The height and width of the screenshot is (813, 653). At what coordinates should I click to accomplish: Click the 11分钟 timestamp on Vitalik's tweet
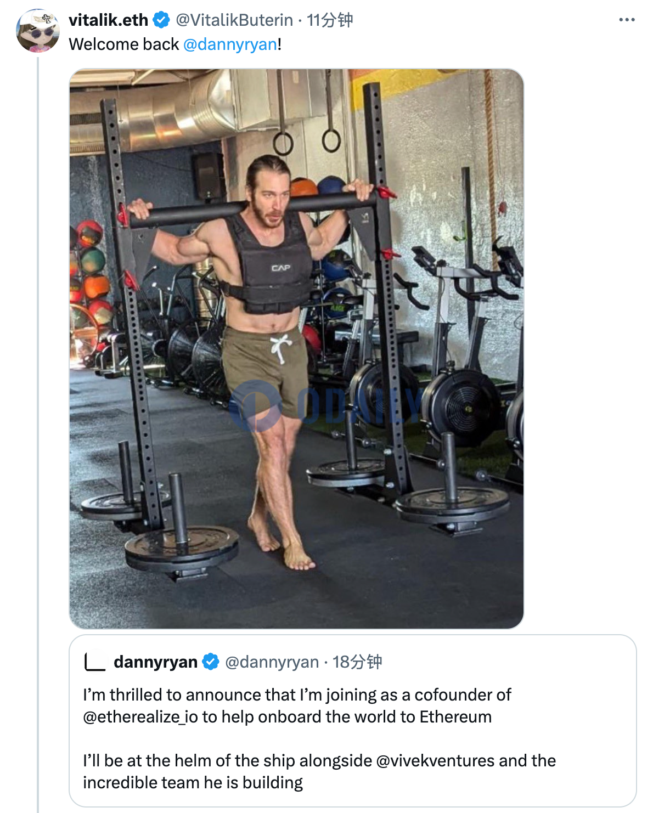tap(330, 20)
